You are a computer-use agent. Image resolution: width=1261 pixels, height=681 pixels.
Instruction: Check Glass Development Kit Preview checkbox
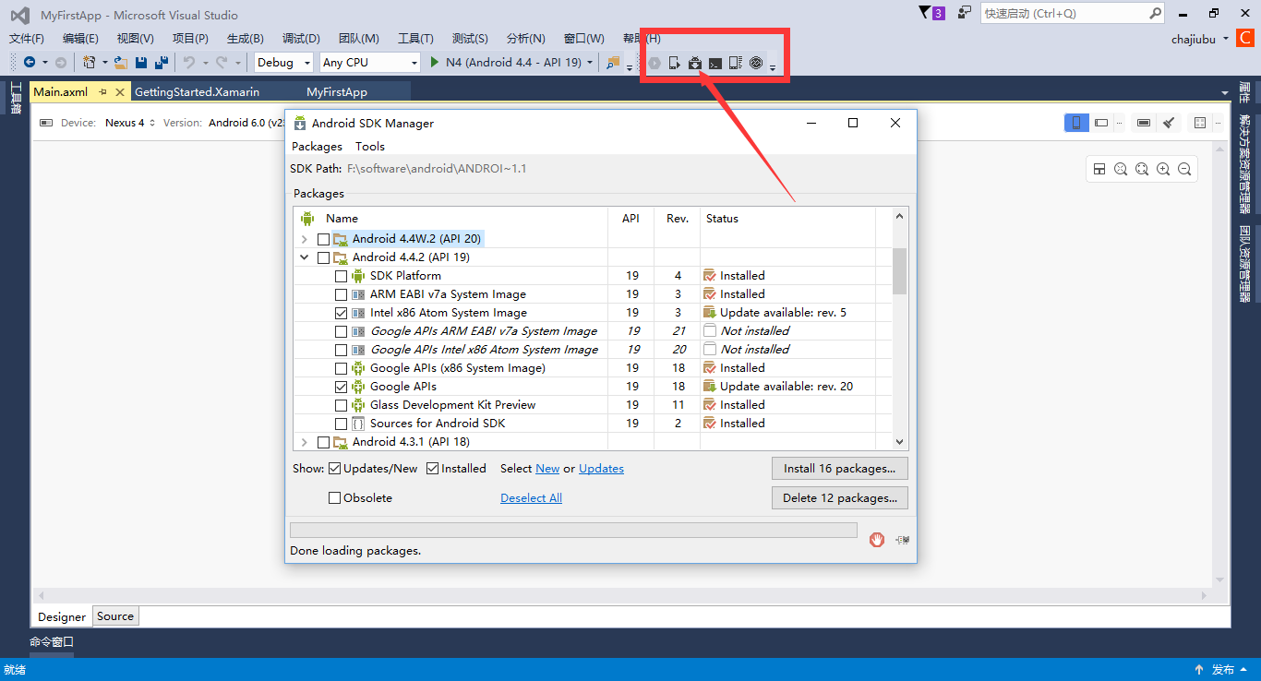(x=342, y=405)
